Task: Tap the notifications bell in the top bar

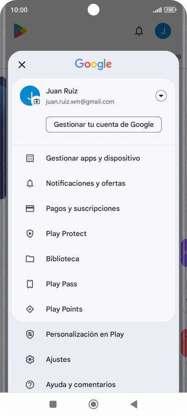Action: 139,31
